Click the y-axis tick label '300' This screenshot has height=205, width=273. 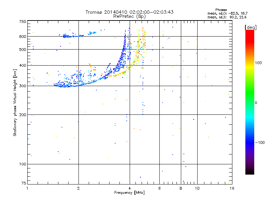(23, 86)
